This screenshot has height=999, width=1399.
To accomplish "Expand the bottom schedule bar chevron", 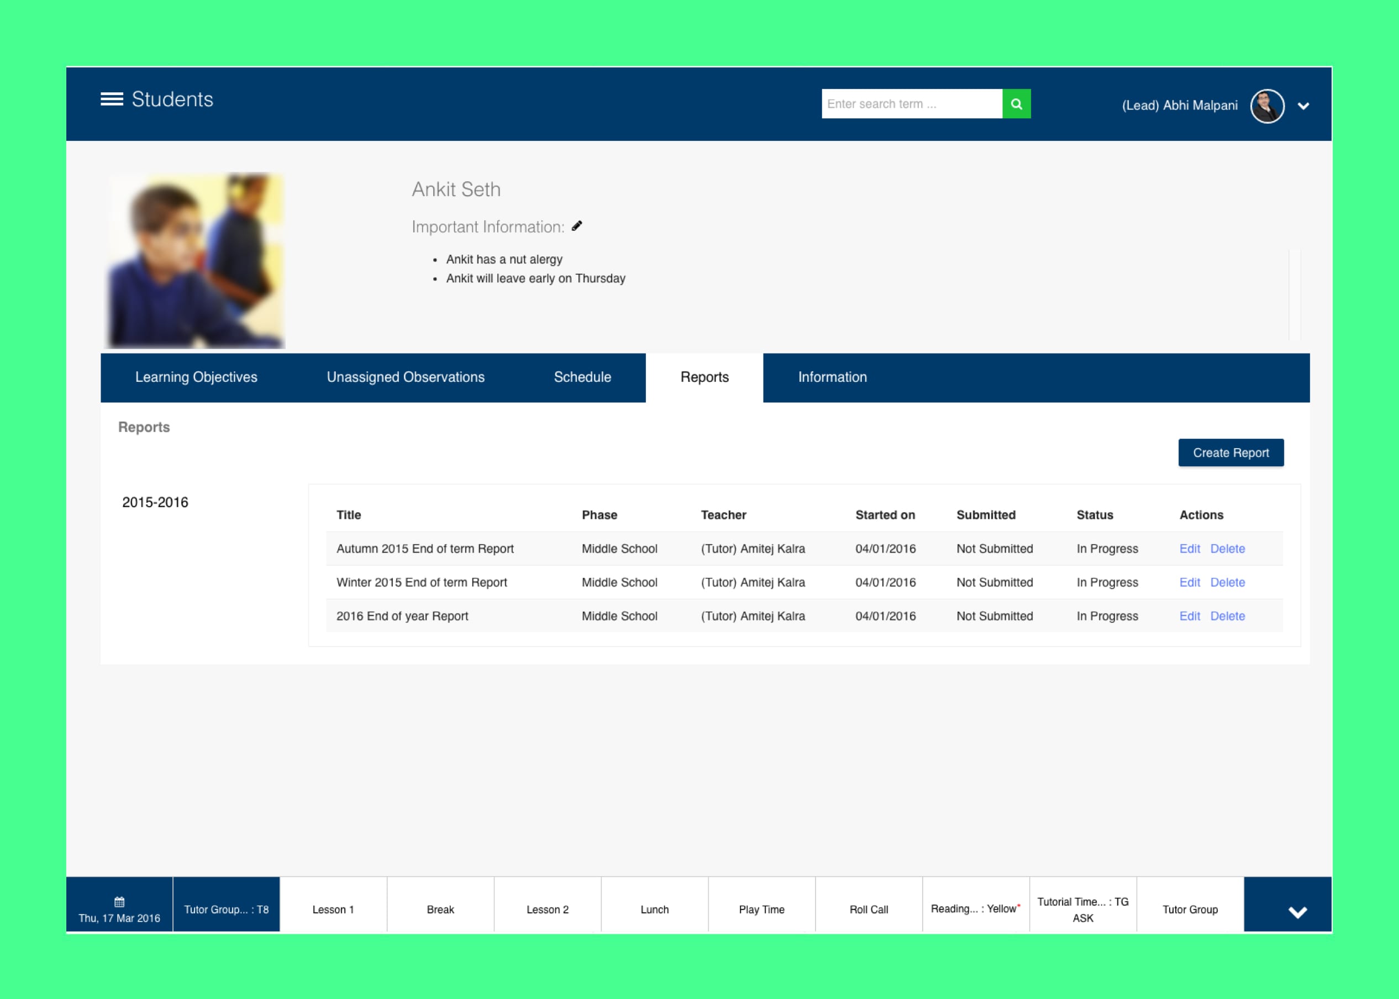I will pyautogui.click(x=1297, y=912).
